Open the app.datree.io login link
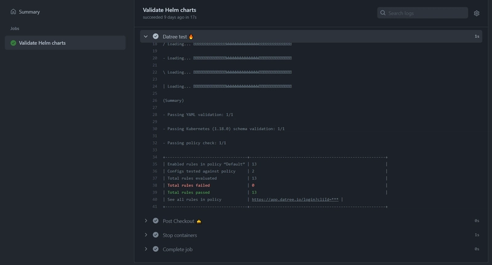The width and height of the screenshot is (492, 265). [x=295, y=199]
